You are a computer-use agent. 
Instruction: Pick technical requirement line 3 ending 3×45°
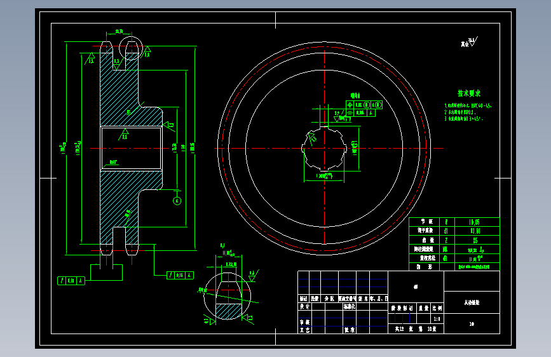click(464, 119)
